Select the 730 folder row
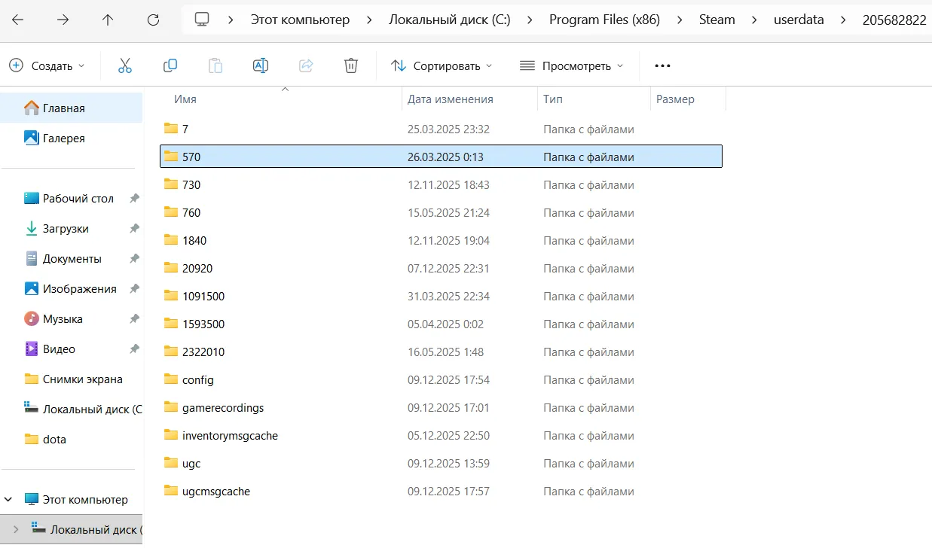 tap(191, 184)
